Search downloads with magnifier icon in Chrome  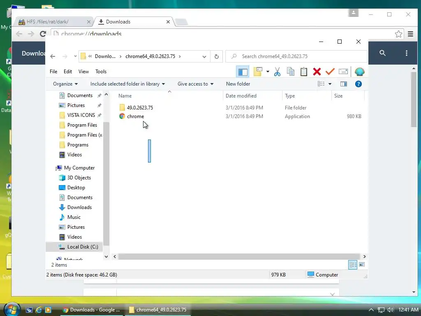click(382, 53)
